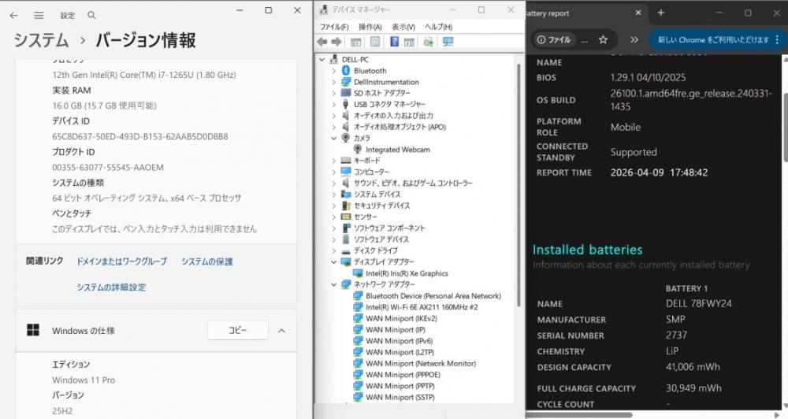Expand the Bluetooth tree node
Image resolution: width=788 pixels, height=419 pixels.
point(334,71)
